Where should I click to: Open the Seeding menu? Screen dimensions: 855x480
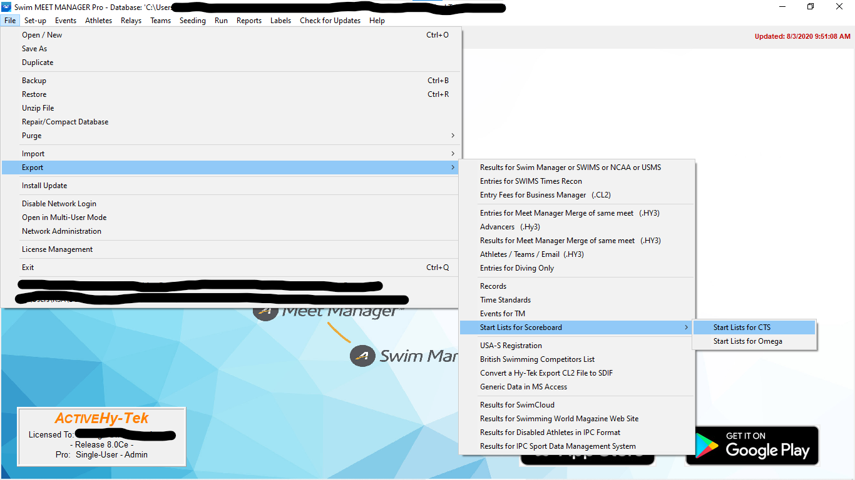(x=193, y=21)
